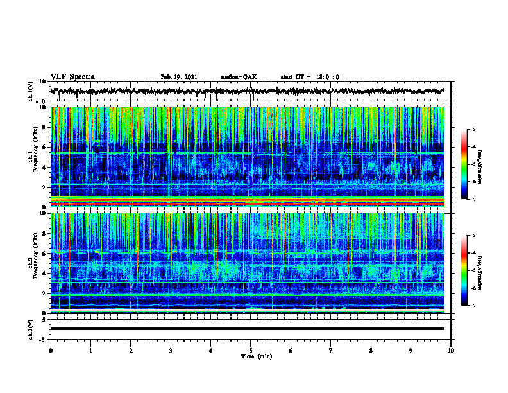
Task: Click time axis tick label '2'
Action: coord(131,351)
